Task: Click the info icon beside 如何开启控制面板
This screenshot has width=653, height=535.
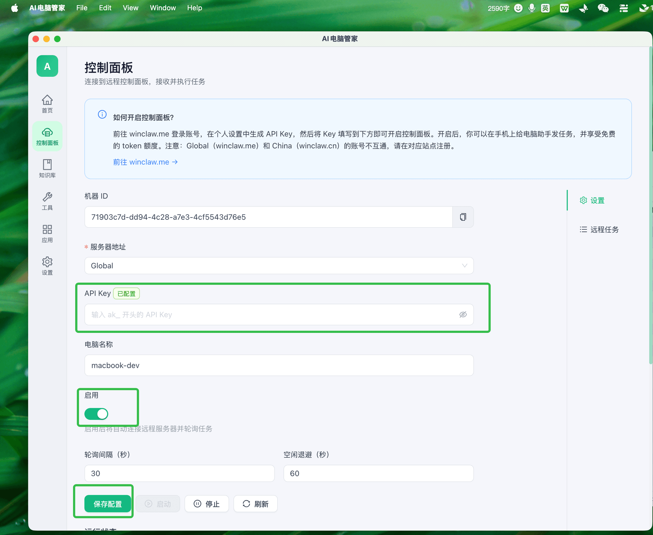Action: 102,114
